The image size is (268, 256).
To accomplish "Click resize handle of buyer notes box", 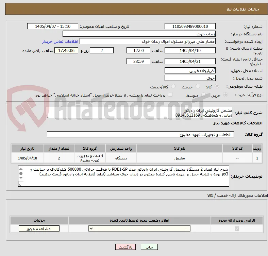I will pyautogui.click(x=20, y=185).
